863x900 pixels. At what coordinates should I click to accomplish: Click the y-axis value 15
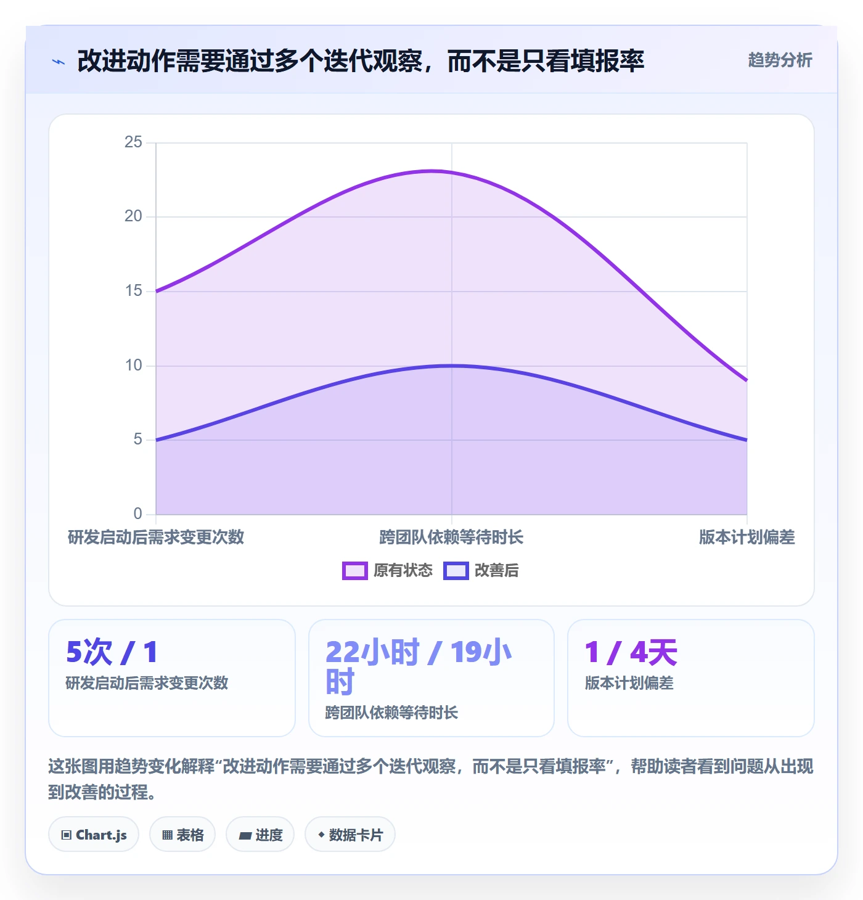[133, 291]
